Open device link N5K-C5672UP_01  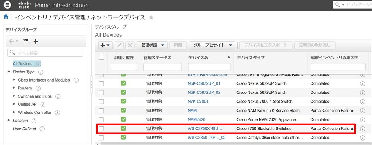tap(204, 83)
